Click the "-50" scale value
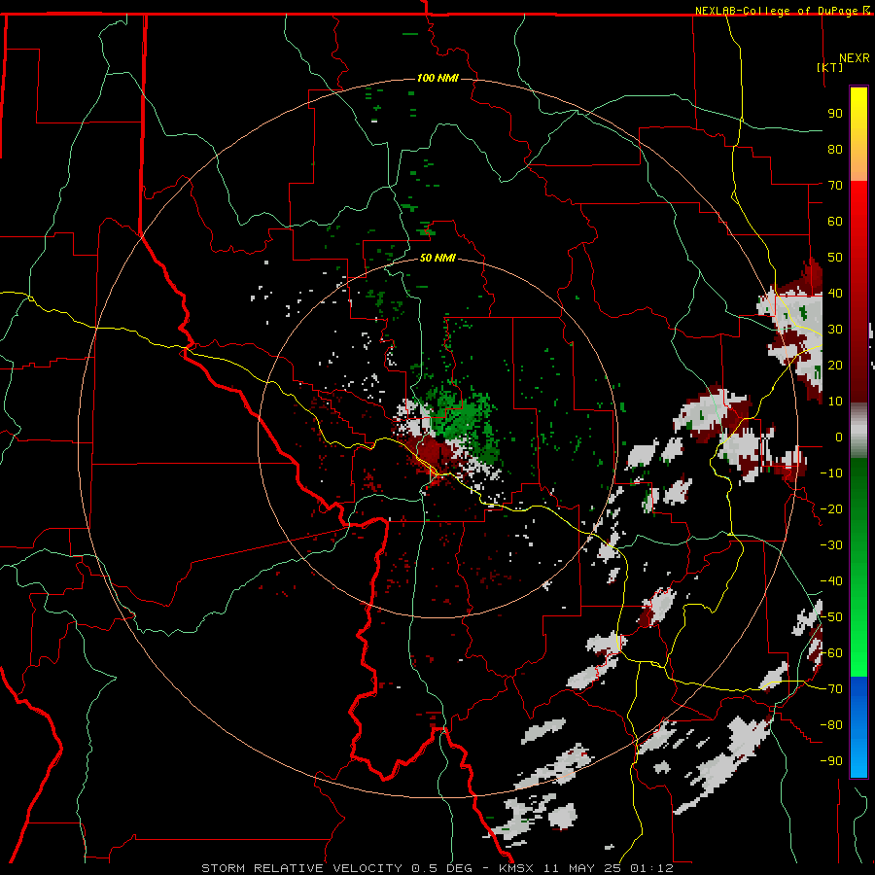Viewport: 875px width, 875px height. click(831, 617)
